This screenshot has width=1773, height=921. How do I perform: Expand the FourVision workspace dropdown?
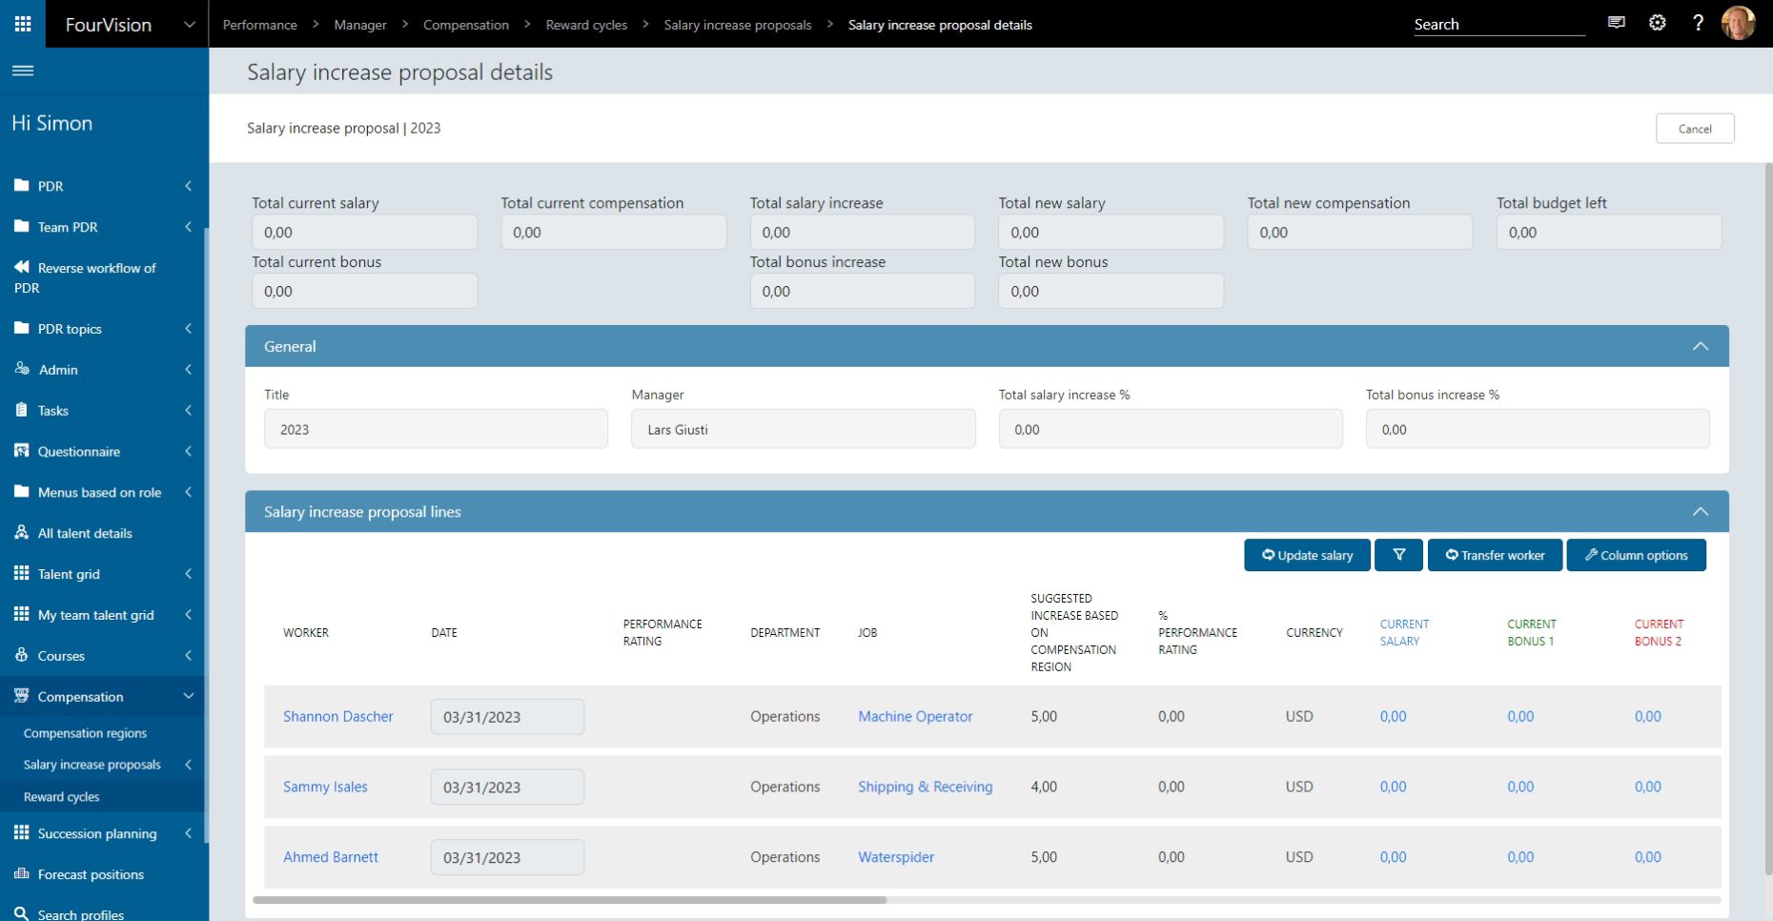(x=188, y=24)
